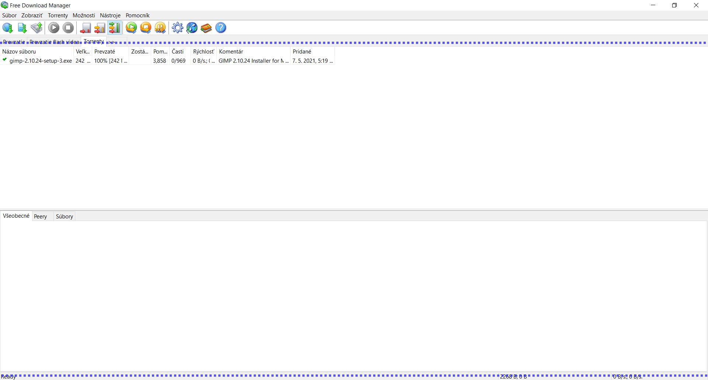Open the Nástroje menu
The image size is (708, 380).
[x=110, y=15]
